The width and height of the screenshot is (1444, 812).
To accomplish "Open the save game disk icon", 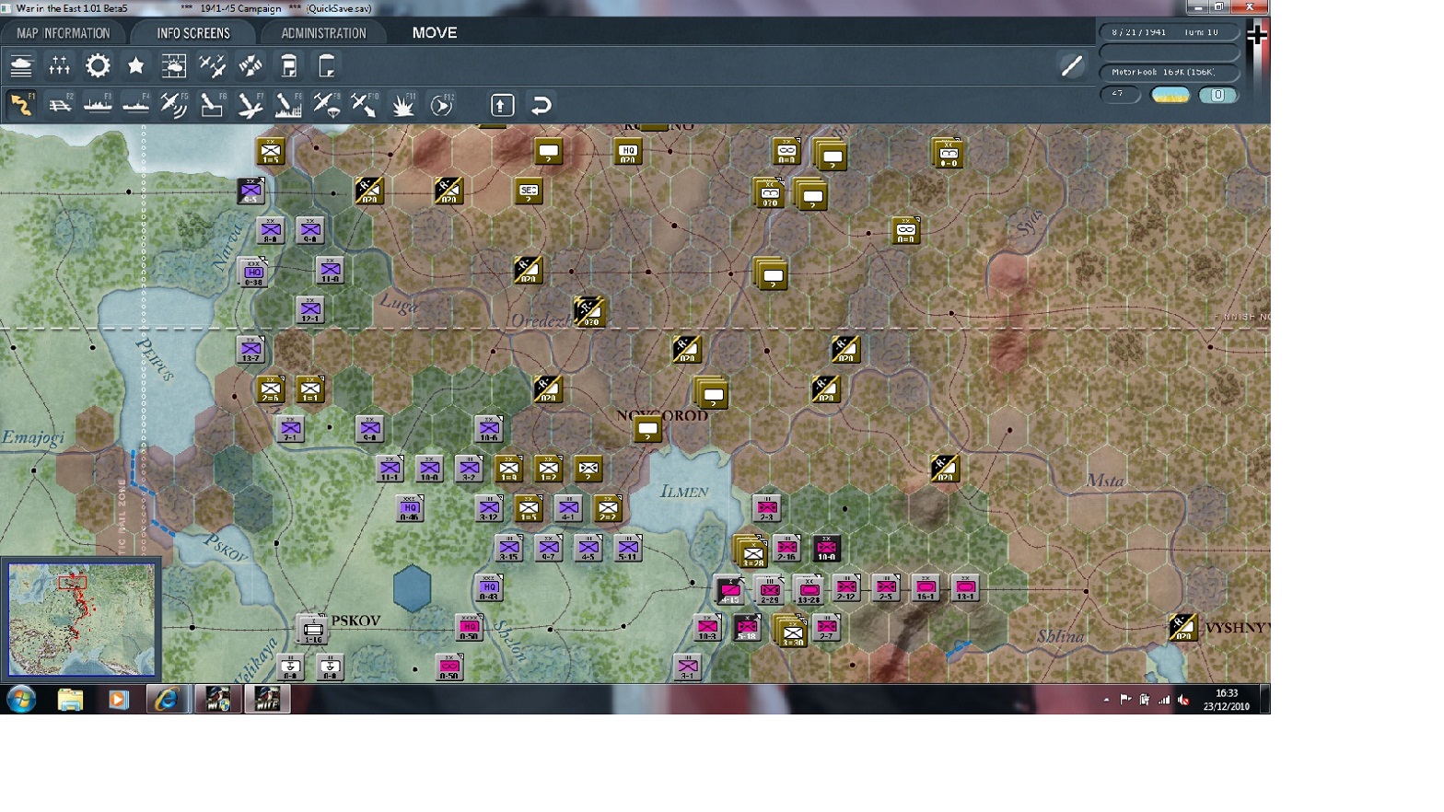I will click(x=289, y=66).
